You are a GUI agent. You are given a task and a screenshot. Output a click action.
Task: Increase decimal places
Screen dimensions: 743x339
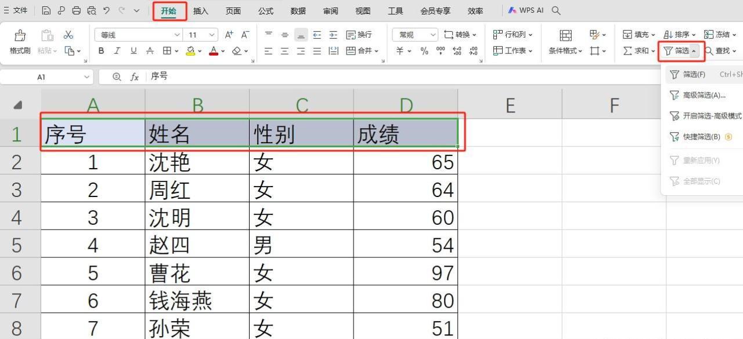pyautogui.click(x=457, y=51)
